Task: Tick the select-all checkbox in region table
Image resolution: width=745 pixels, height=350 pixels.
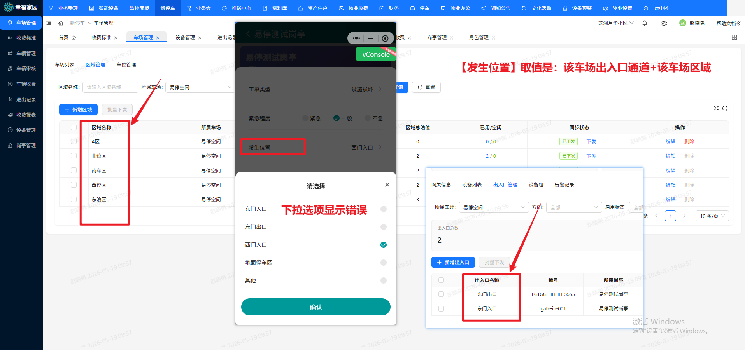Action: click(x=74, y=127)
